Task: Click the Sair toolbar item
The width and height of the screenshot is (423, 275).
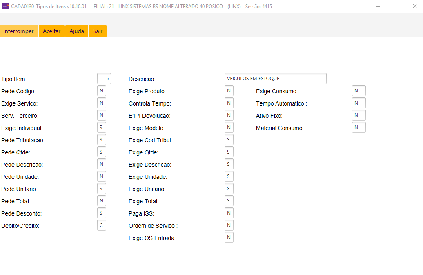Action: tap(98, 31)
